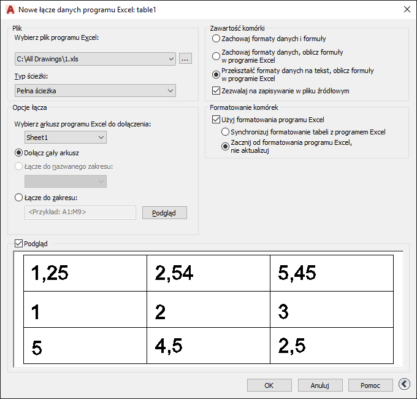Click preview cell with value 4,5

[208, 346]
